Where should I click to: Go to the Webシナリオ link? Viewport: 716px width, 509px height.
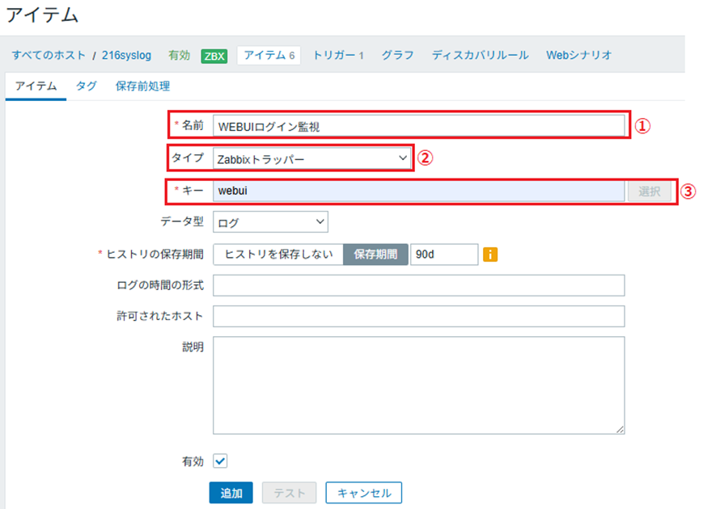[578, 55]
